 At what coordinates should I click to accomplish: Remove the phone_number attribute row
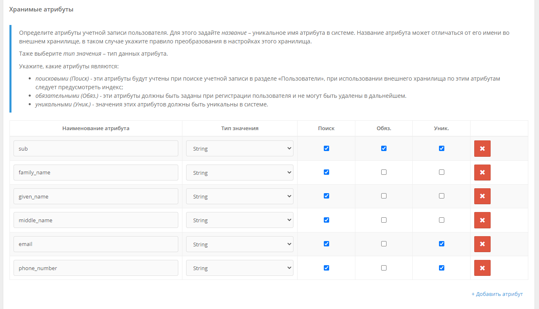[482, 268]
